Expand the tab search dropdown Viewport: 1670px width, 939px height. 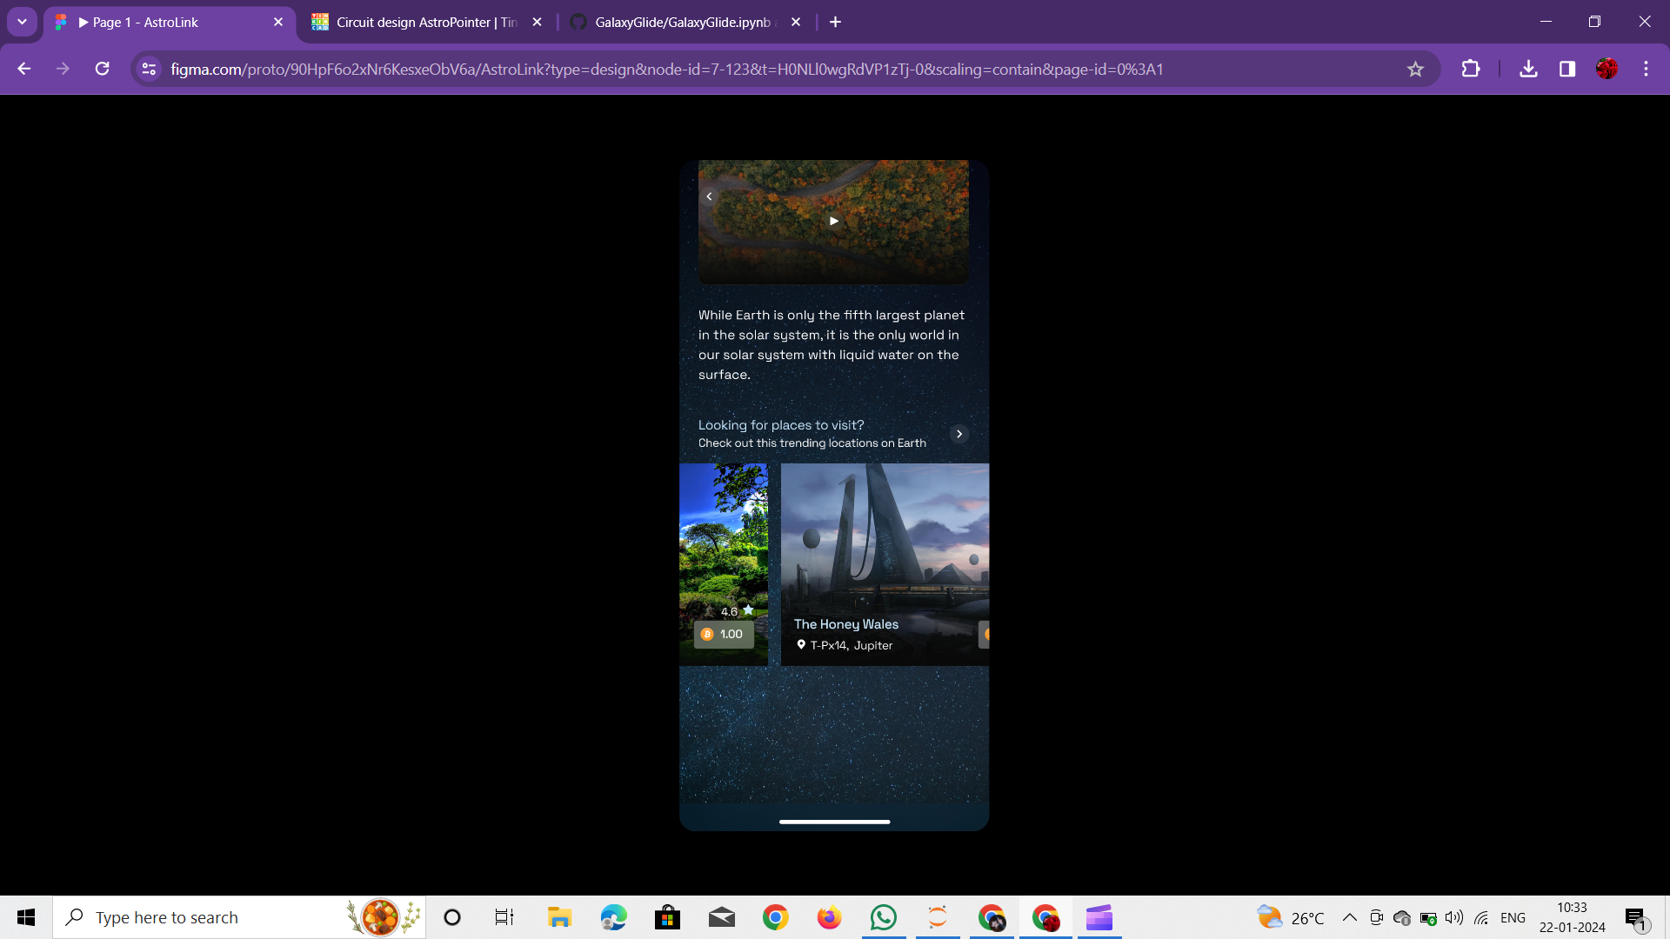click(22, 23)
